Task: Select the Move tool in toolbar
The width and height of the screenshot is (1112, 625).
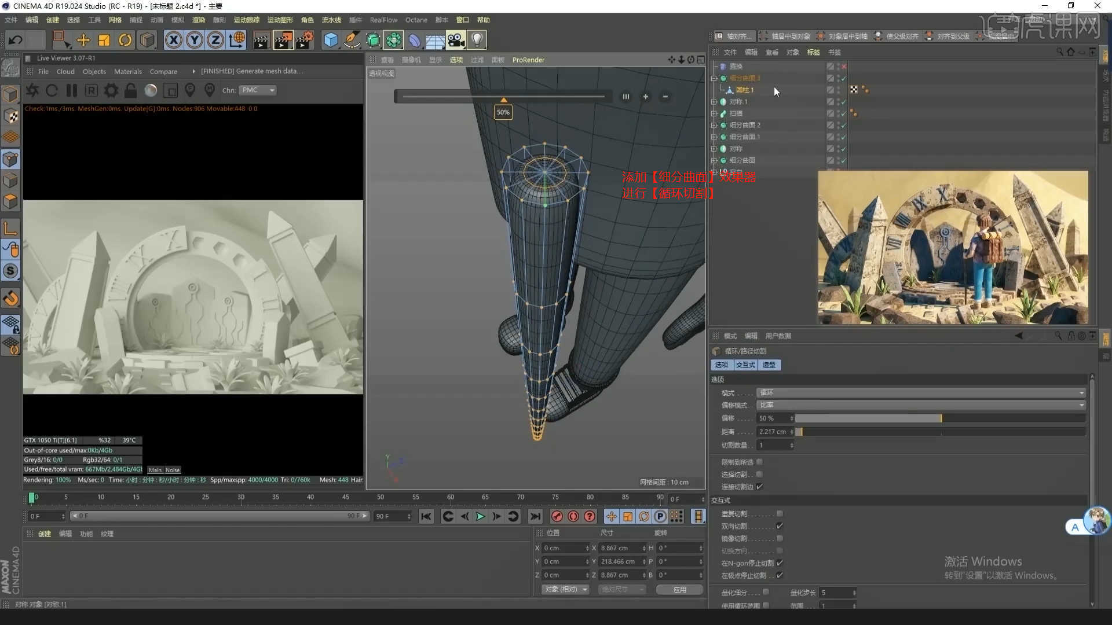Action: (x=83, y=40)
